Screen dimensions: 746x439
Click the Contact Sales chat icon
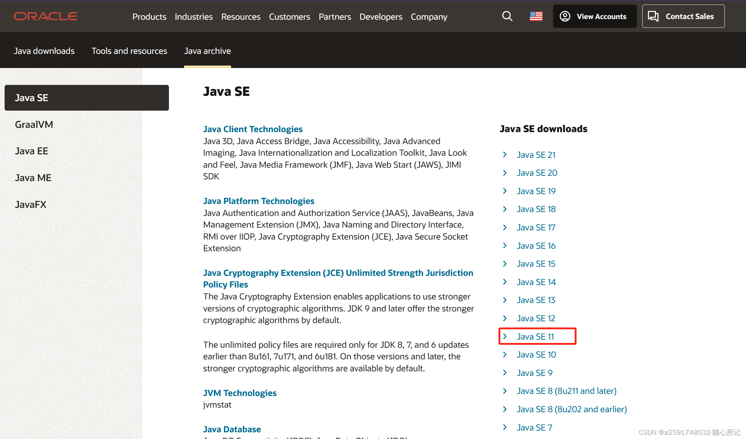click(x=653, y=16)
